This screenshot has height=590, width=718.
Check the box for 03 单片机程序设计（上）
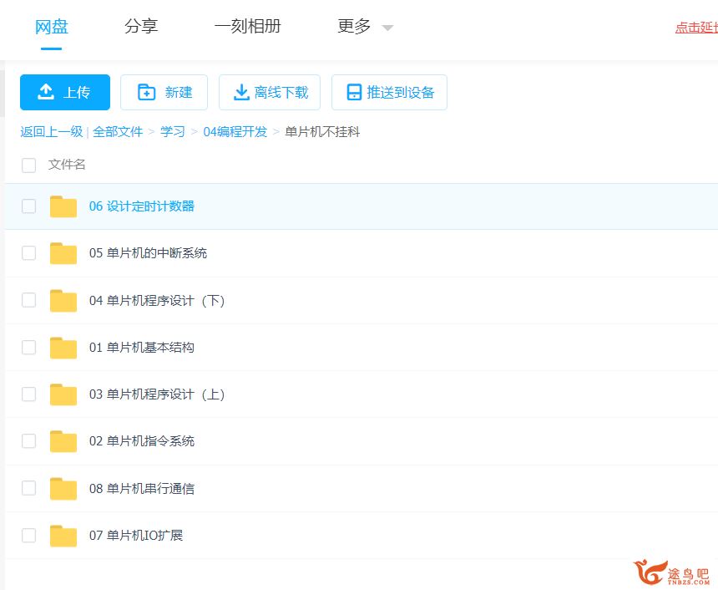pos(29,394)
